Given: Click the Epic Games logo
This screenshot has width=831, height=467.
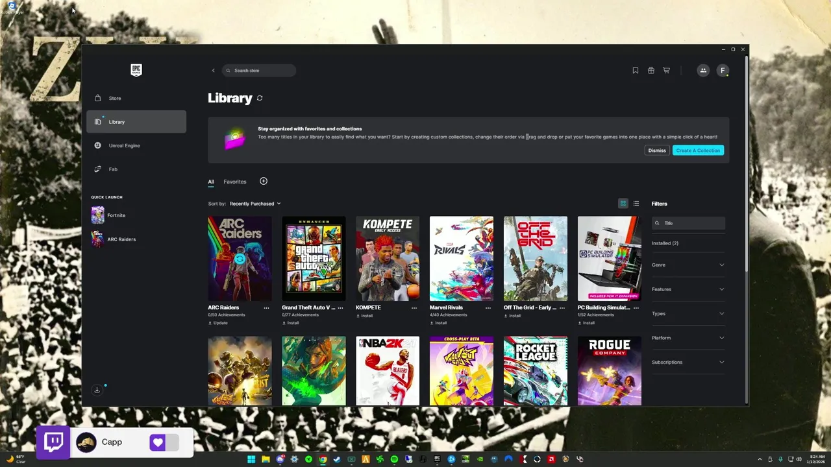Looking at the screenshot, I should point(136,70).
